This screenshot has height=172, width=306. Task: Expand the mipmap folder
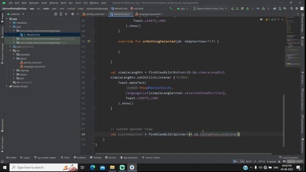pos(14,70)
